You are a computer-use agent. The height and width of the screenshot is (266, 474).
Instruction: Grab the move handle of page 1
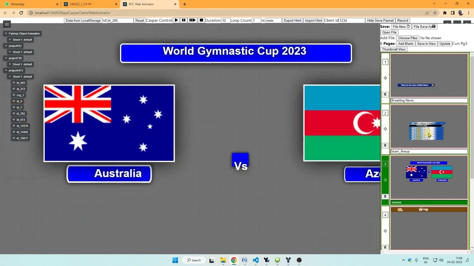(x=385, y=78)
